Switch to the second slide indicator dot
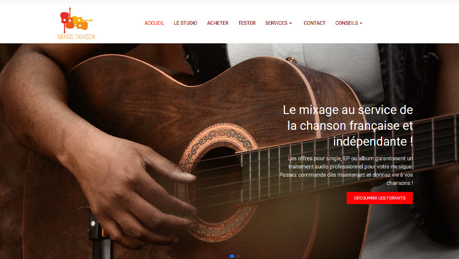459x259 pixels. tap(239, 256)
